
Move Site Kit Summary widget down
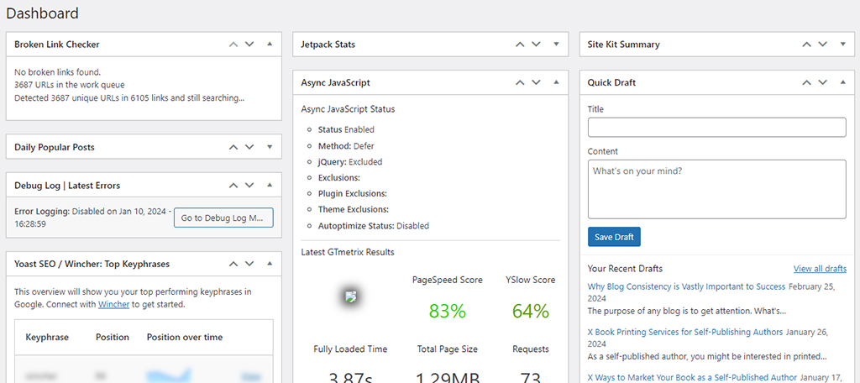click(823, 45)
